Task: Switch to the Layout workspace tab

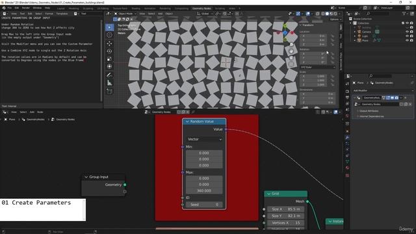Action: (x=61, y=8)
